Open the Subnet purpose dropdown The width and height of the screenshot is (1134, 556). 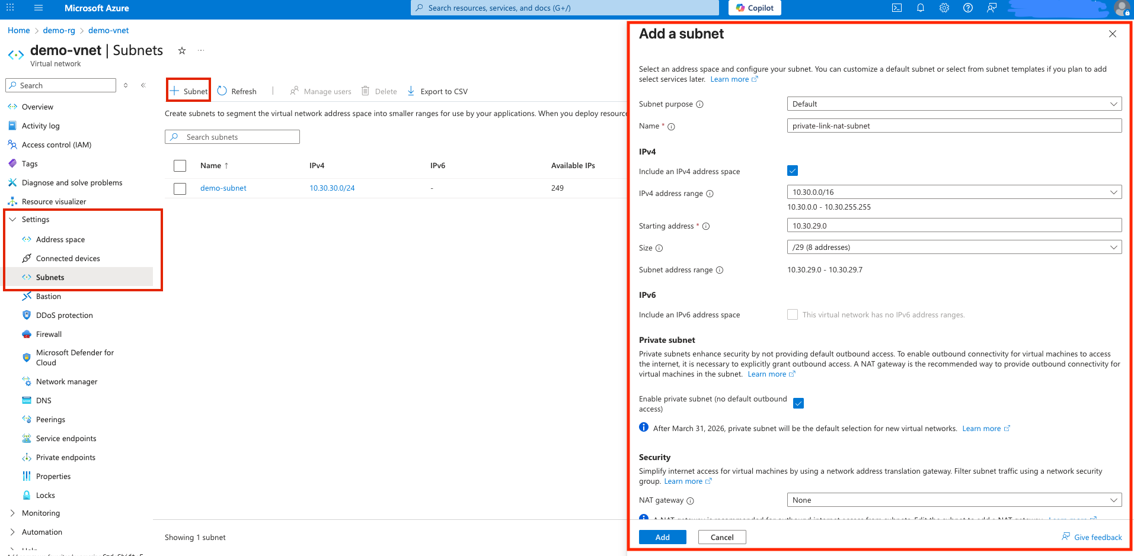953,104
